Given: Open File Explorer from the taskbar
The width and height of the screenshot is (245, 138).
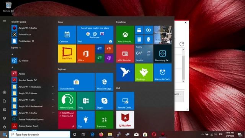Looking at the screenshot, I should click(110, 135).
